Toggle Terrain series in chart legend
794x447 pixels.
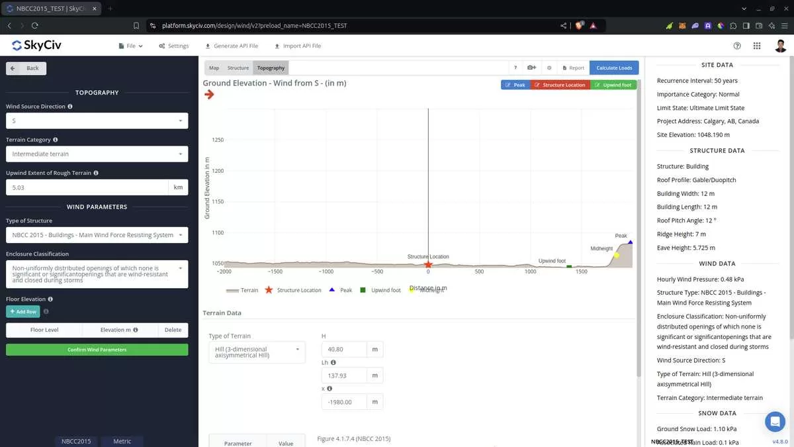pos(242,290)
